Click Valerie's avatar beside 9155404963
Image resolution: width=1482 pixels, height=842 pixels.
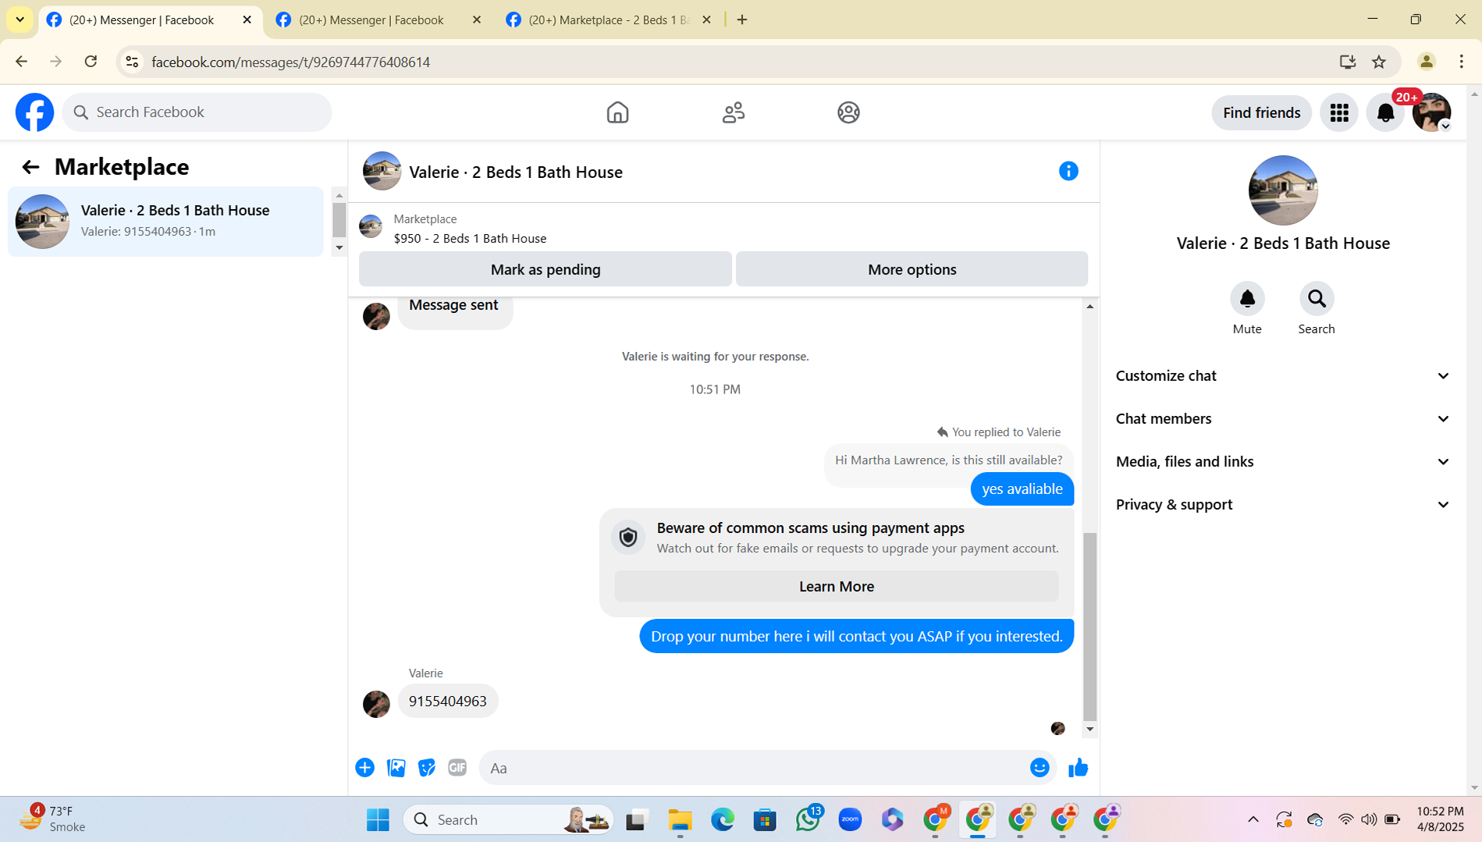point(376,703)
